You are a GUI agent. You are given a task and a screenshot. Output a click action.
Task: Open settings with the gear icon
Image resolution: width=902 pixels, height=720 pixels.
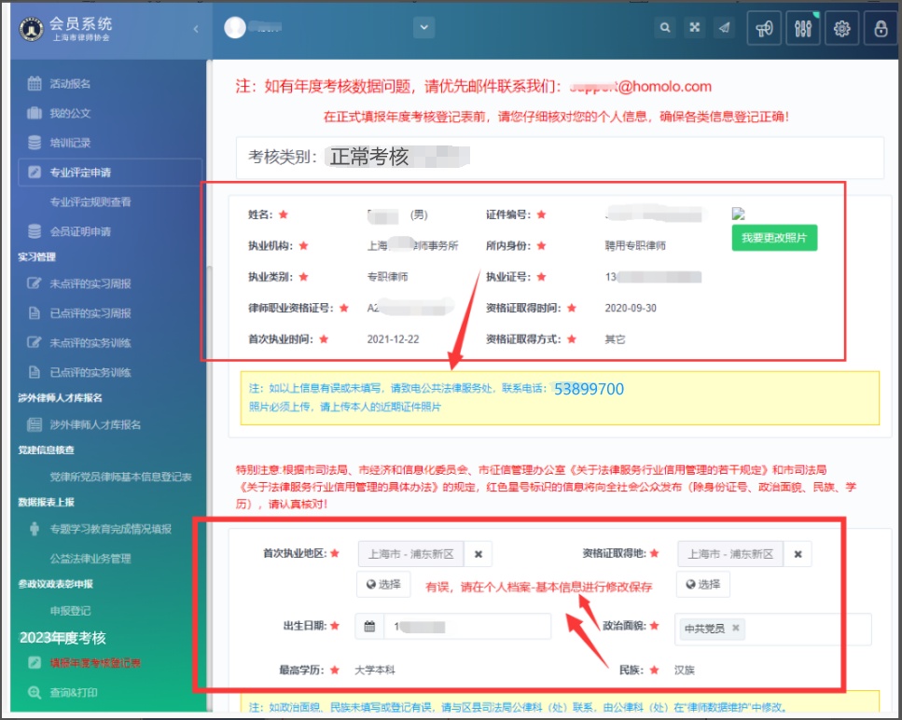click(842, 29)
